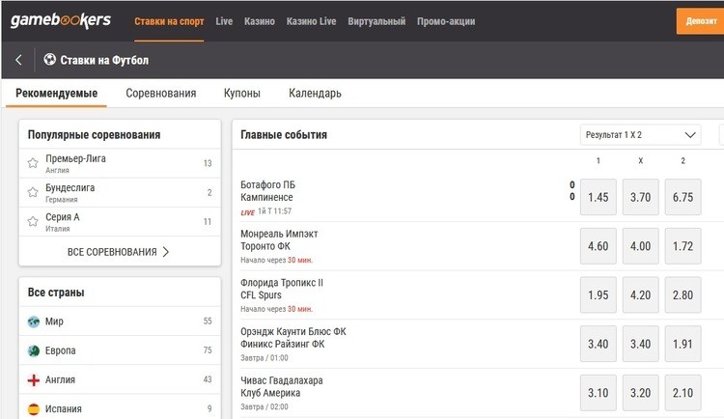
Task: Click the Главные события heading
Action: coord(284,135)
